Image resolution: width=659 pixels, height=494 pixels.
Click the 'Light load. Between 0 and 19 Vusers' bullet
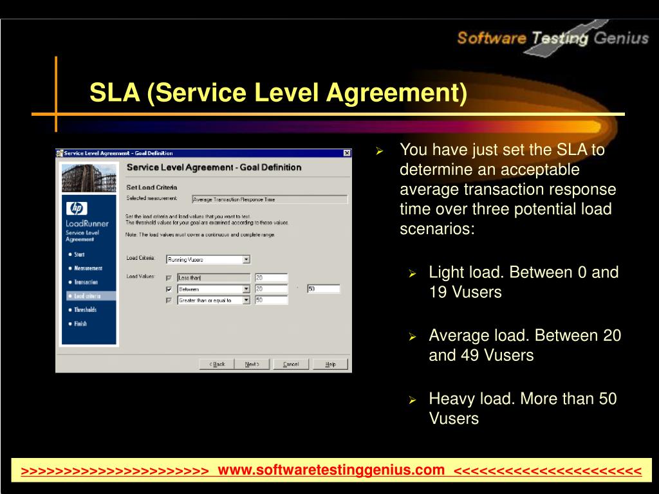point(523,282)
